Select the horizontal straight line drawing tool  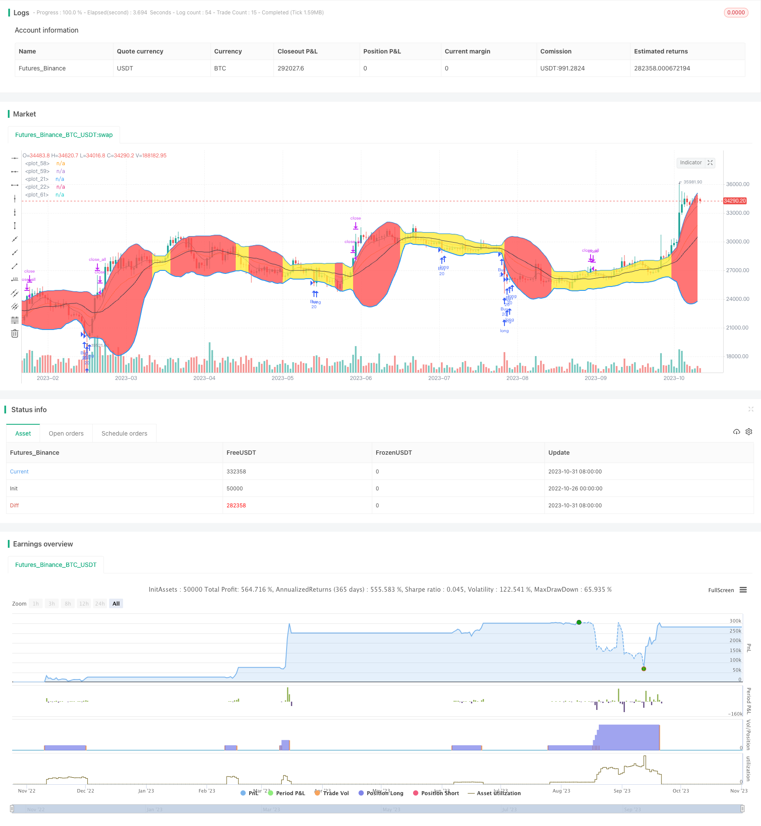(15, 158)
